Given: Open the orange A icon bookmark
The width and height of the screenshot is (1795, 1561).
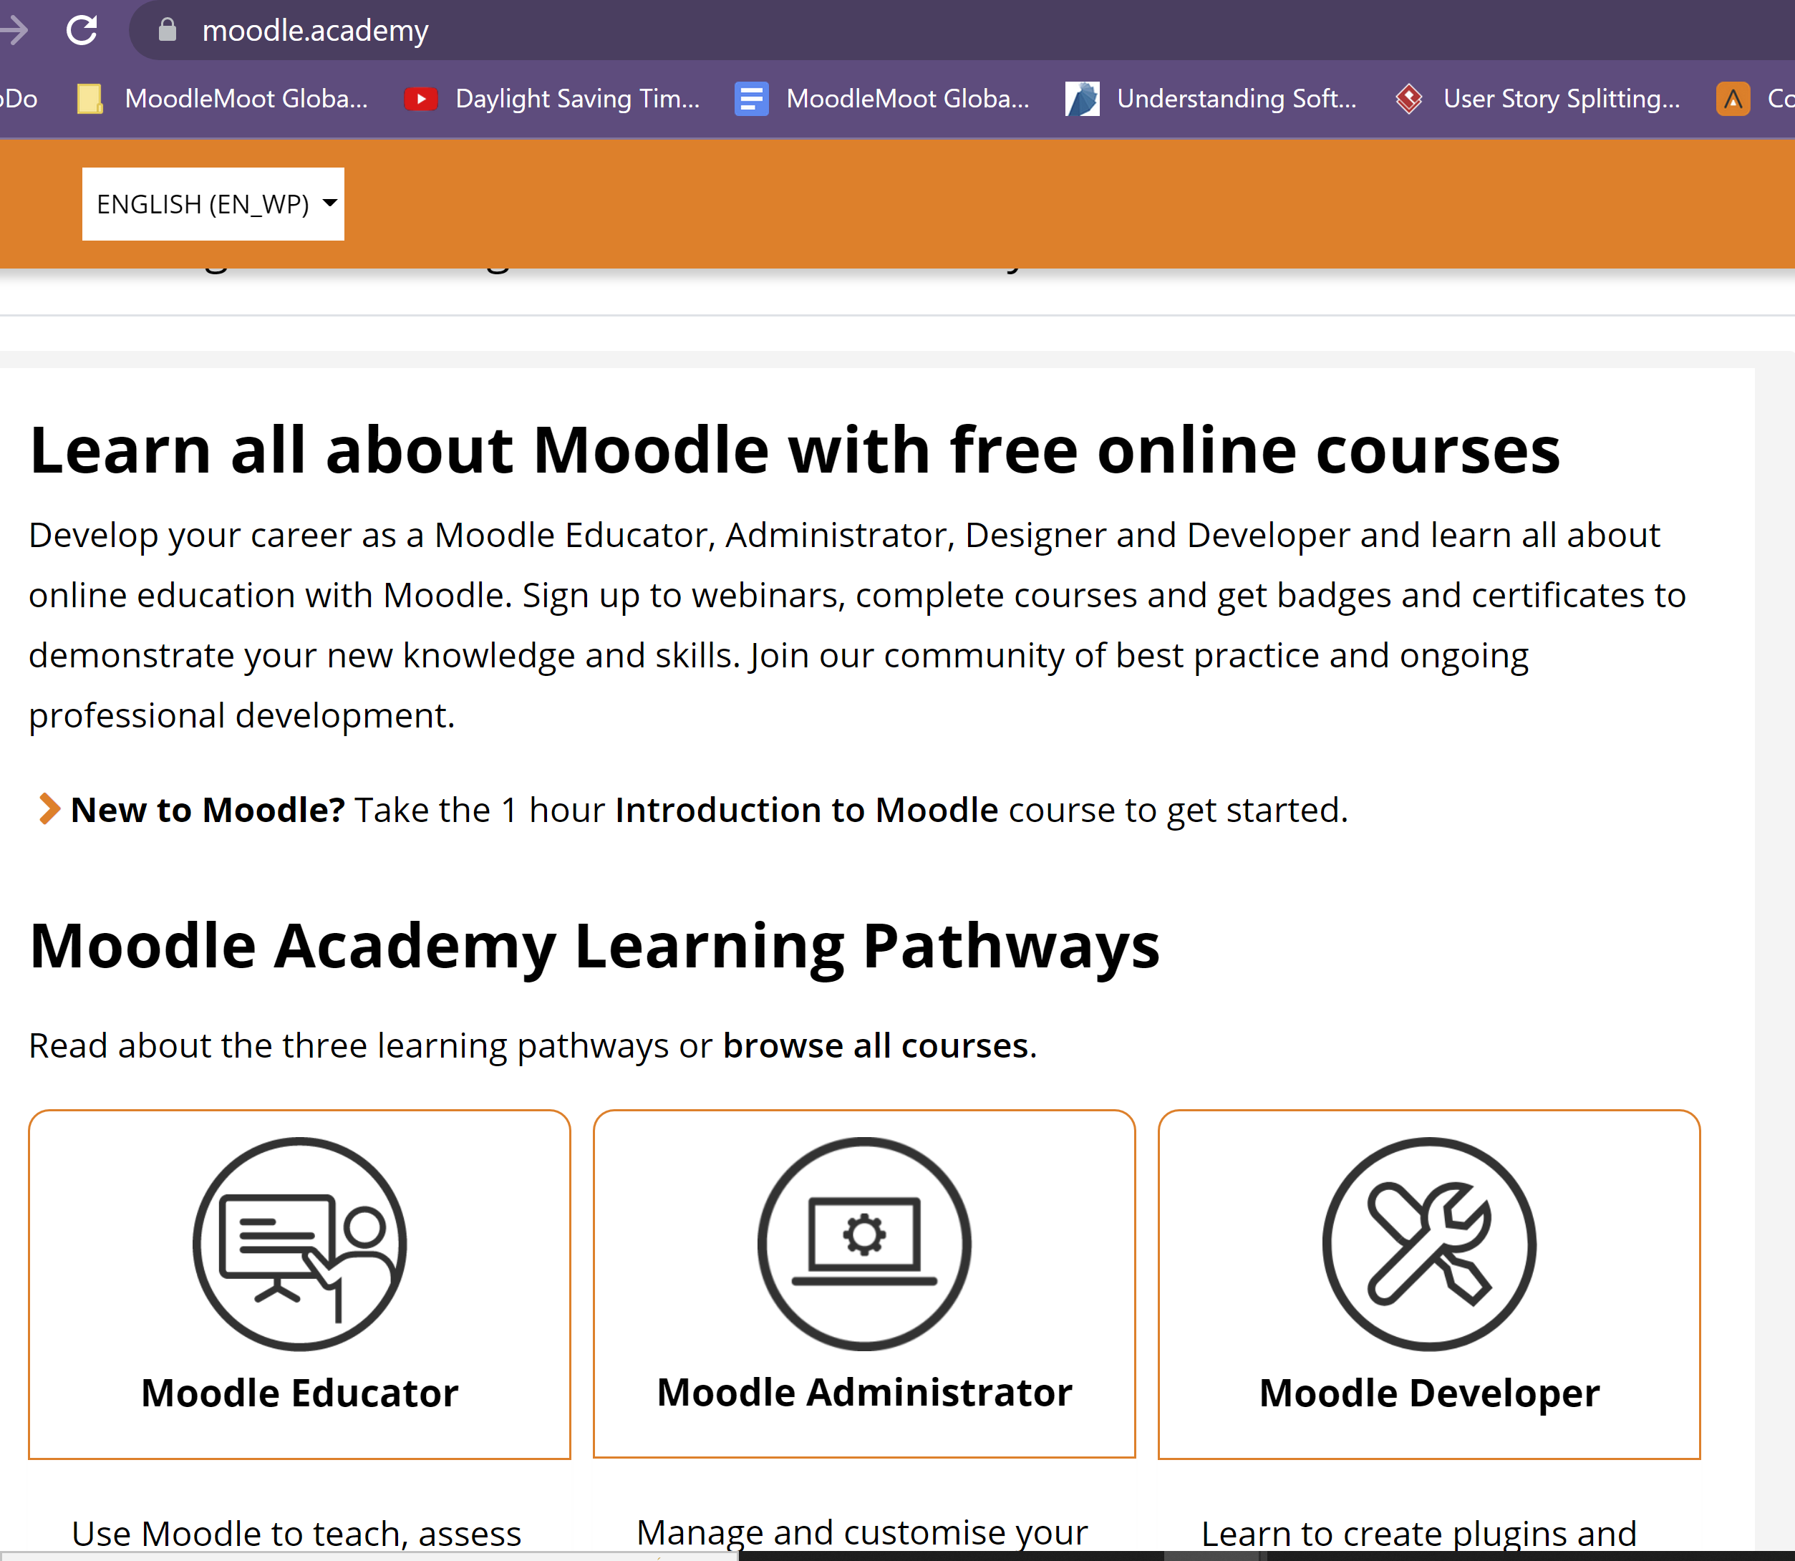Looking at the screenshot, I should (1754, 98).
